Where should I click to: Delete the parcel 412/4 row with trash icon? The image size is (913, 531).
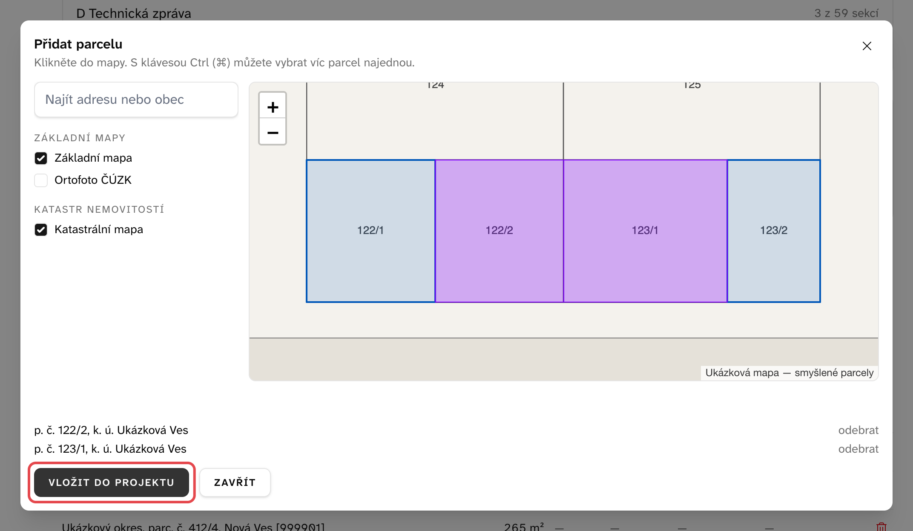[881, 527]
